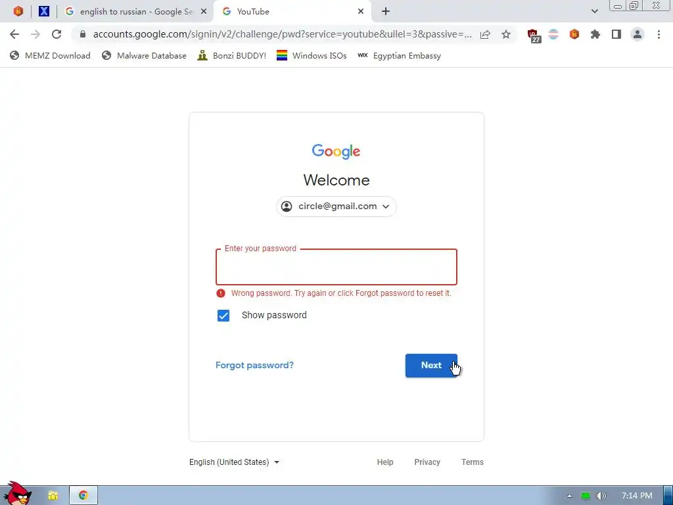Close the english to russian tab
673x505 pixels.
204,12
